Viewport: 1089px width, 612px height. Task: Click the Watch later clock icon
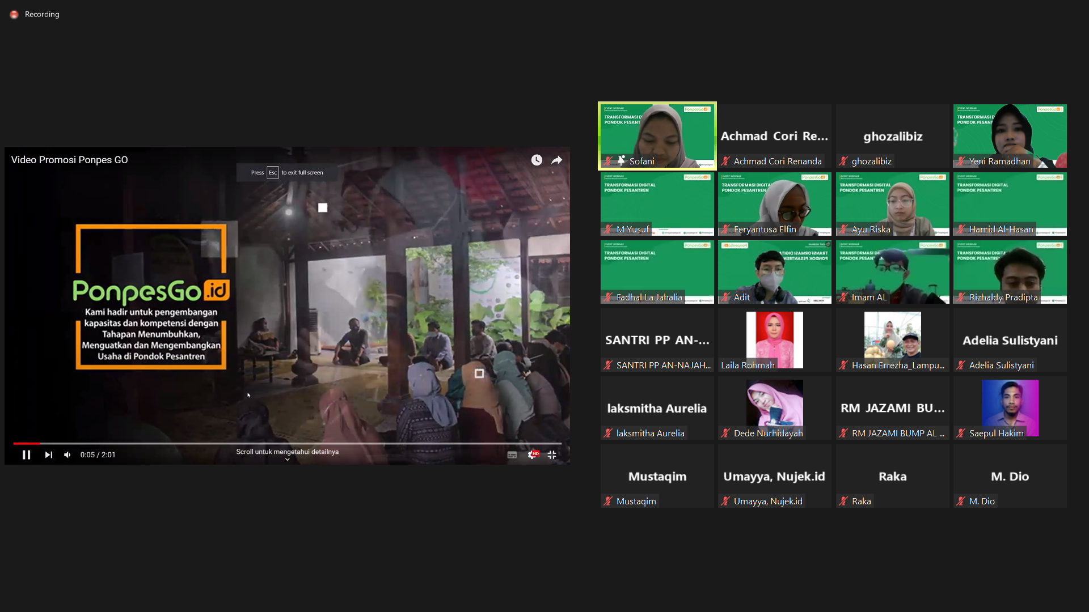click(x=537, y=160)
